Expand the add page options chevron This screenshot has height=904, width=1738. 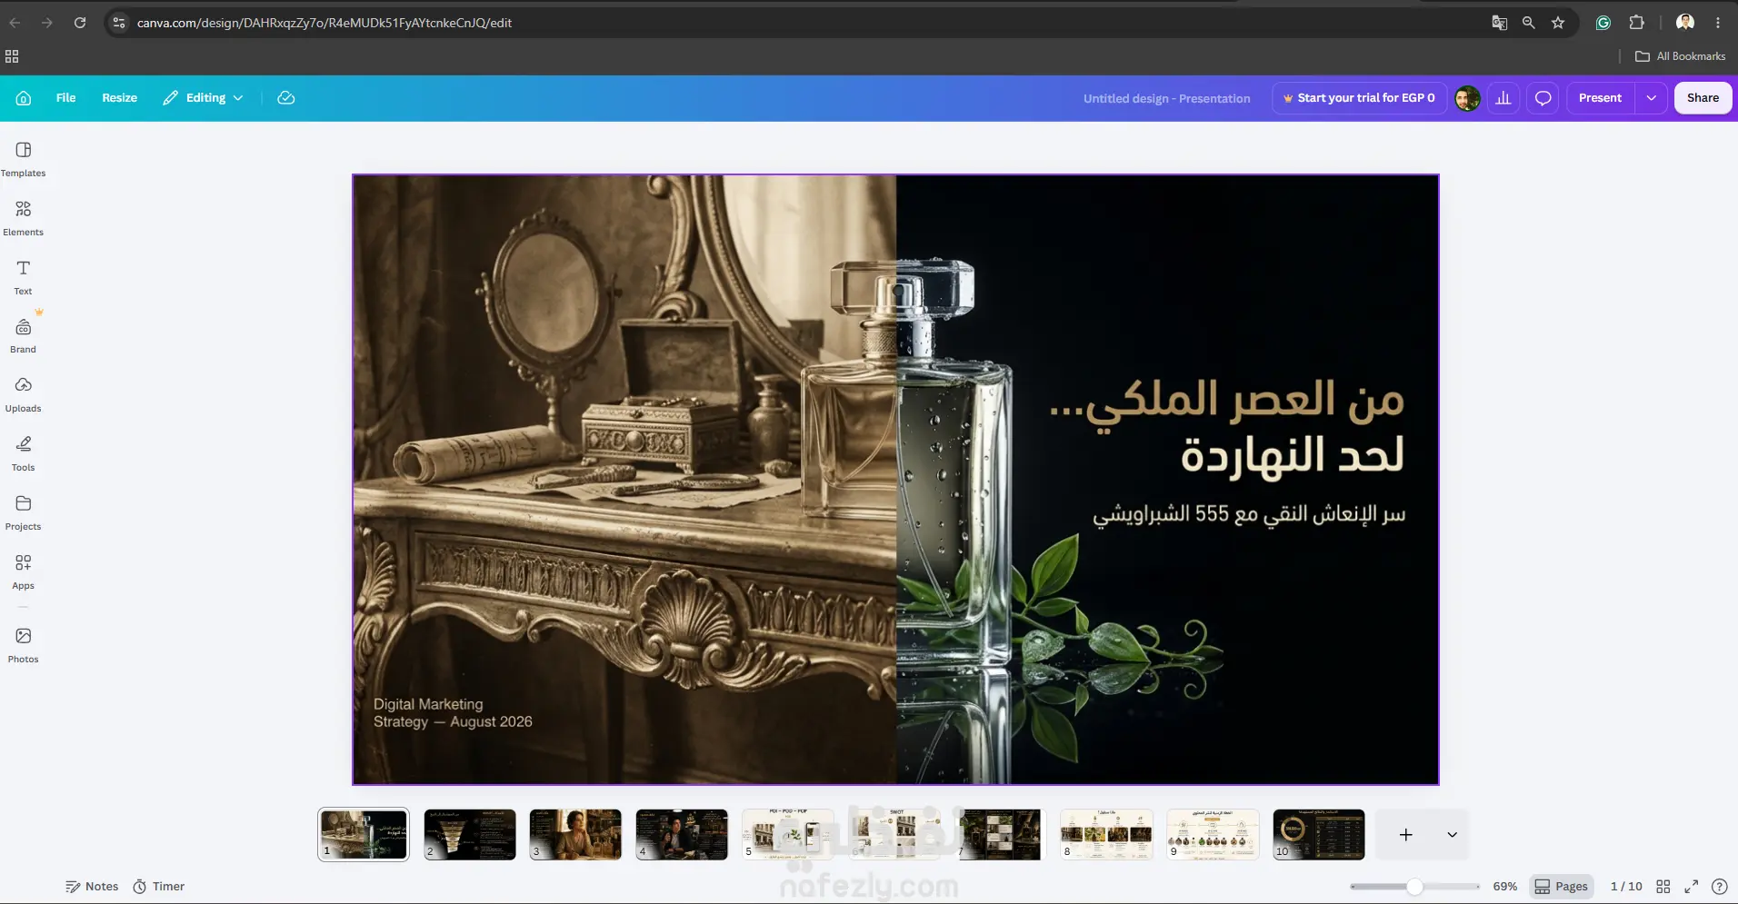[x=1453, y=835]
